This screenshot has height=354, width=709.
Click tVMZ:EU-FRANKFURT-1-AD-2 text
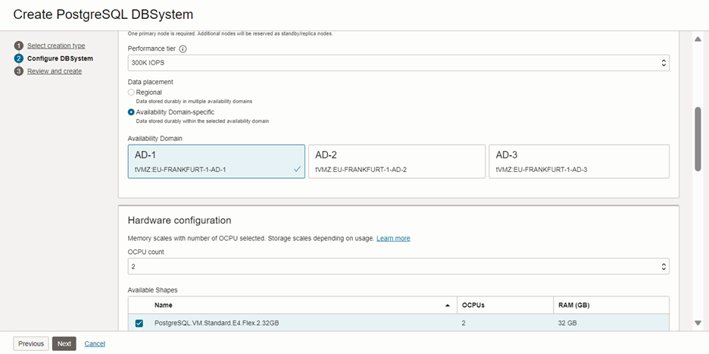tap(361, 170)
